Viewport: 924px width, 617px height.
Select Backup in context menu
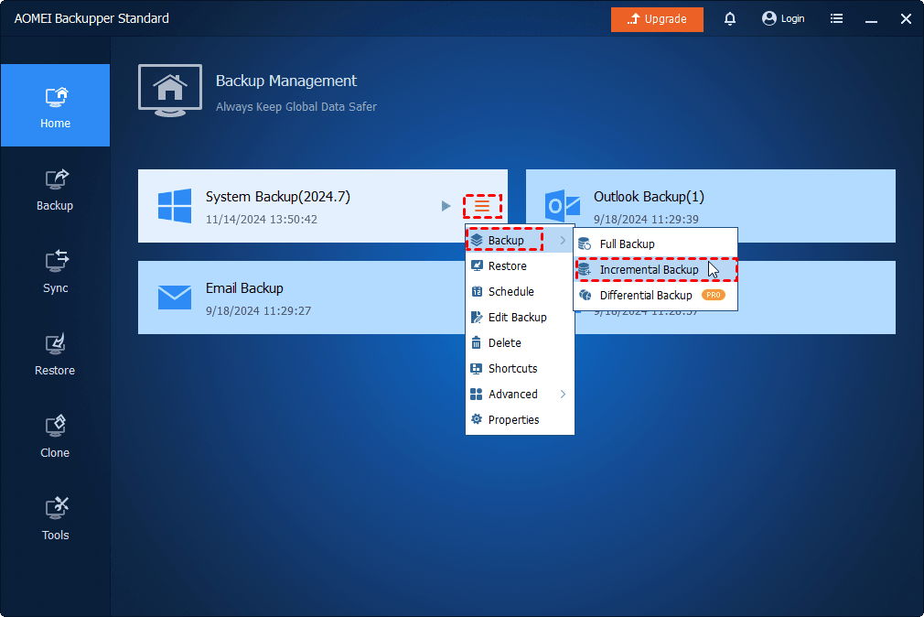tap(520, 240)
